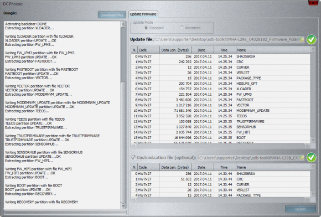The height and width of the screenshot is (217, 321).
Task: Sort customization table by Data Len. column
Action: pyautogui.click(x=175, y=167)
